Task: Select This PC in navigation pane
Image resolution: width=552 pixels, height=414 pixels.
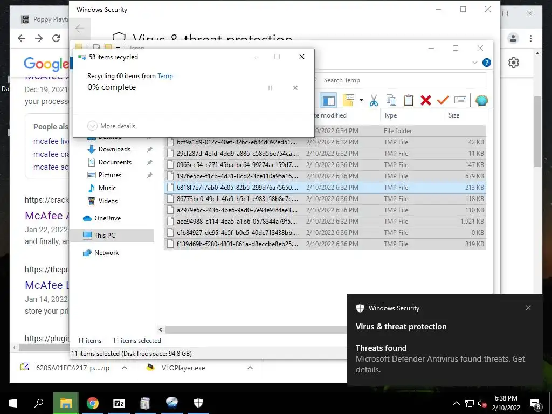Action: (x=104, y=236)
